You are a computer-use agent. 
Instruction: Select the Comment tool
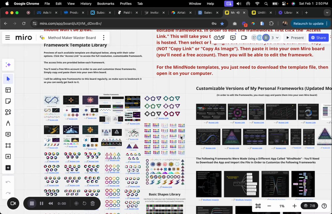point(8,134)
